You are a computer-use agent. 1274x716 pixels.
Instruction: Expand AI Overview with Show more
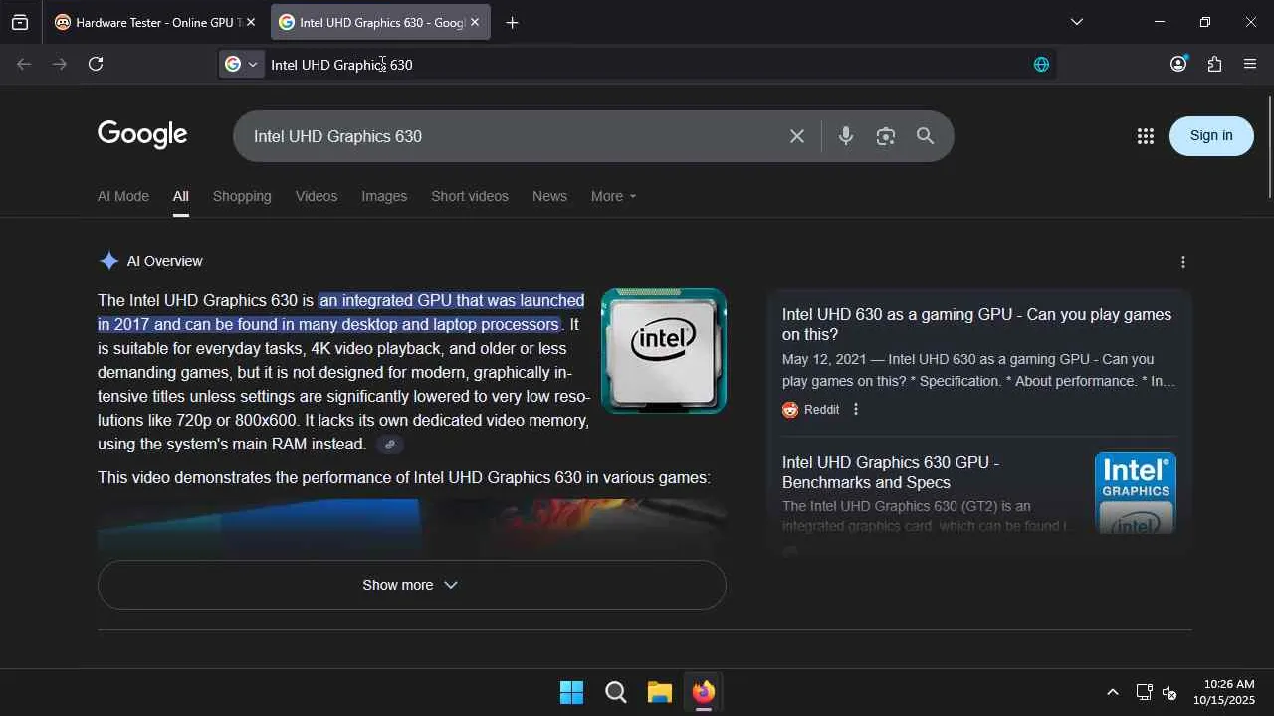pyautogui.click(x=411, y=585)
